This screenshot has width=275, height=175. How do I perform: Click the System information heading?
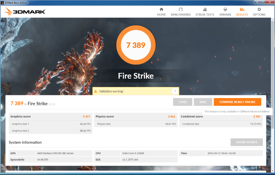pyautogui.click(x=25, y=142)
